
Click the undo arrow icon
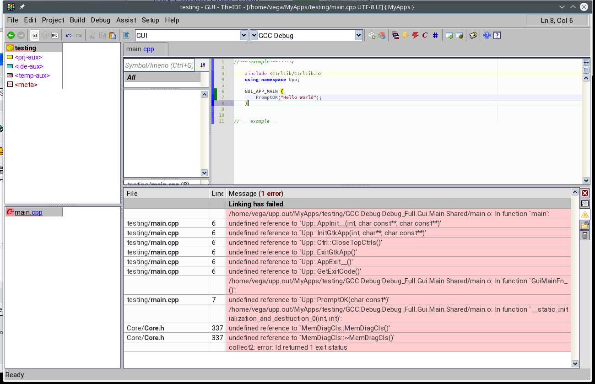click(x=69, y=35)
